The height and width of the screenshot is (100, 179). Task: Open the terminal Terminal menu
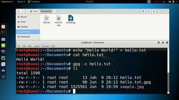pos(45,46)
